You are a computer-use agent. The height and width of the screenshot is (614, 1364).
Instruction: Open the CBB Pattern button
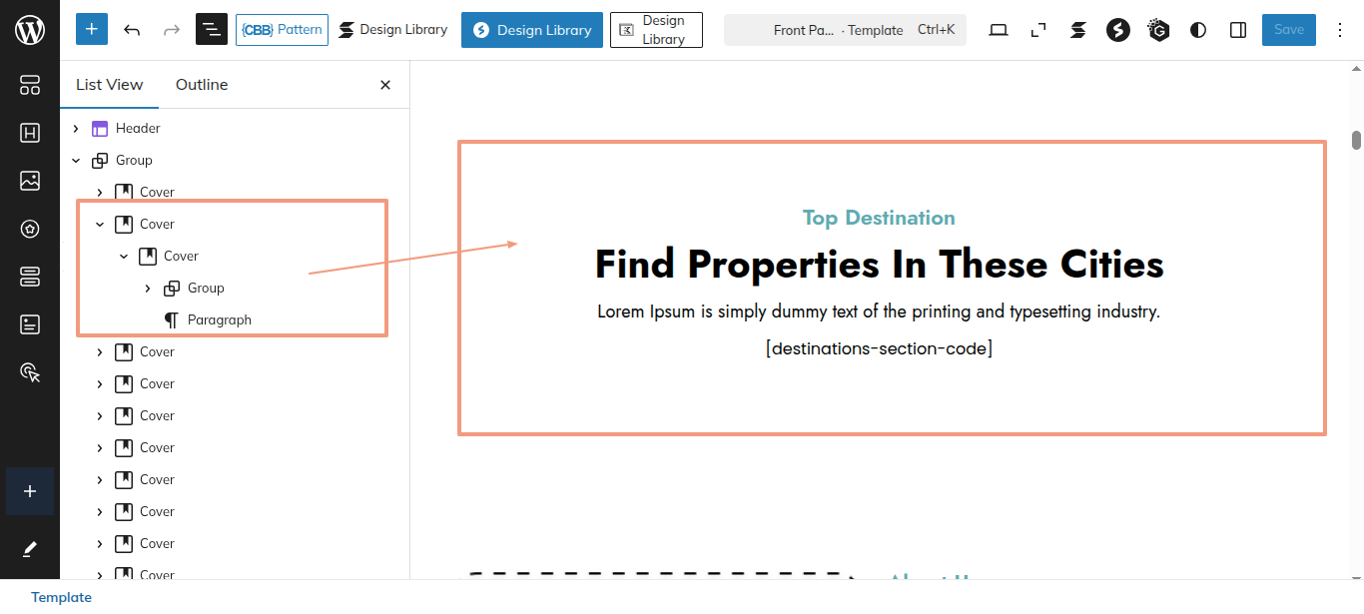click(x=282, y=30)
